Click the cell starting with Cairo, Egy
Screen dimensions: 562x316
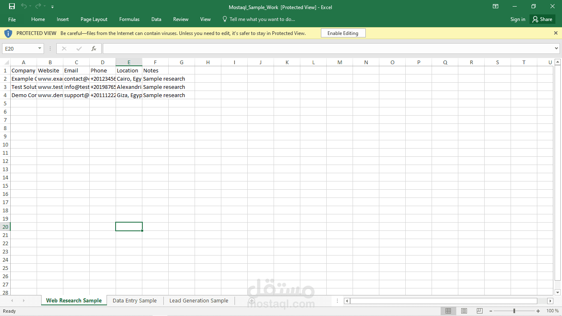tap(129, 79)
